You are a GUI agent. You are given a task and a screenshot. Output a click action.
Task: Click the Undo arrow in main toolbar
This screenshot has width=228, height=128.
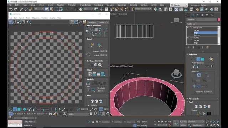[x=11, y=9]
